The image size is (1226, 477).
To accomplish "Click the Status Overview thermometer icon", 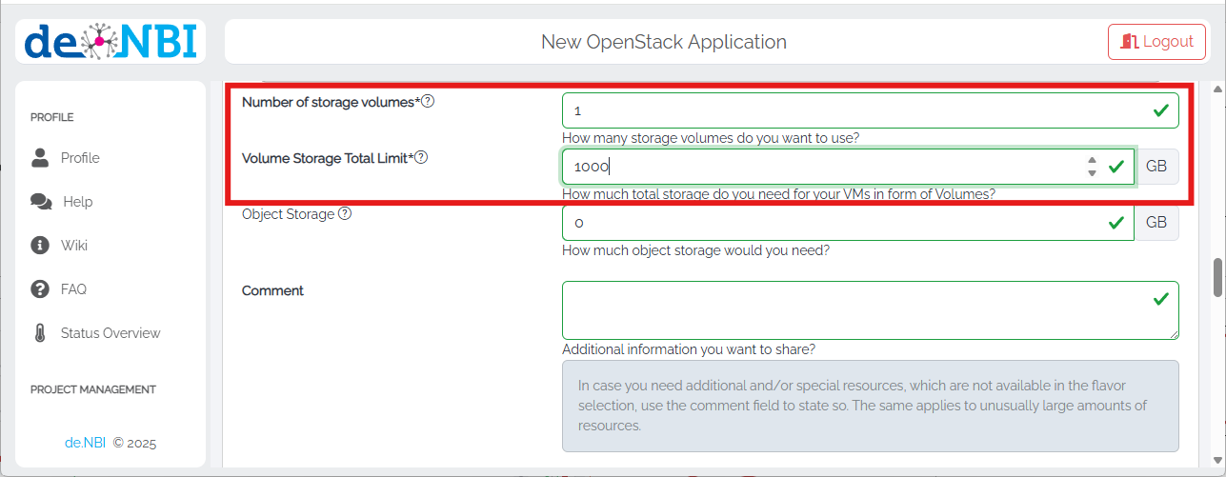I will click(x=40, y=333).
